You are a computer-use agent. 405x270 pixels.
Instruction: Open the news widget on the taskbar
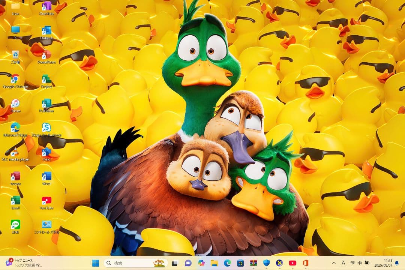point(24,263)
